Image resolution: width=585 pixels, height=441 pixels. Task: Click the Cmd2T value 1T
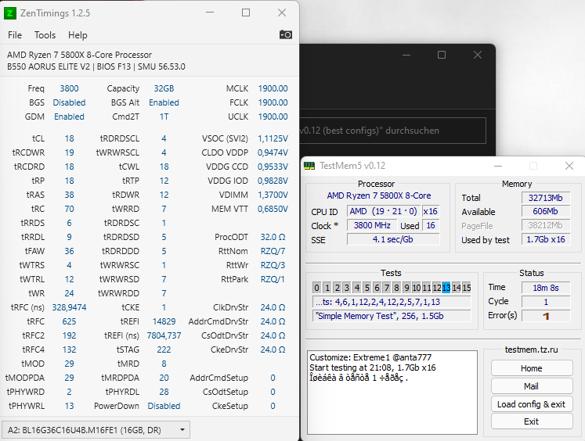(x=164, y=117)
